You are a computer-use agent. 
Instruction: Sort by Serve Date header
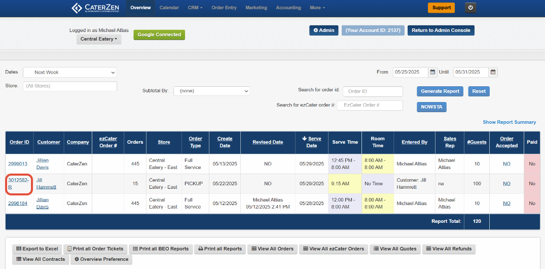tap(312, 142)
